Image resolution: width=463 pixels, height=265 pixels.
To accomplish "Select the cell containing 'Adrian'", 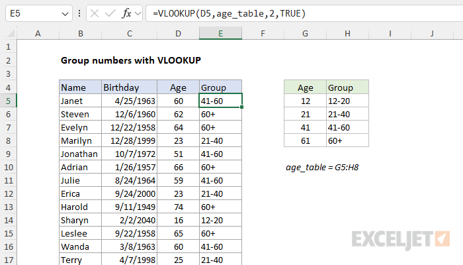I will pos(80,167).
